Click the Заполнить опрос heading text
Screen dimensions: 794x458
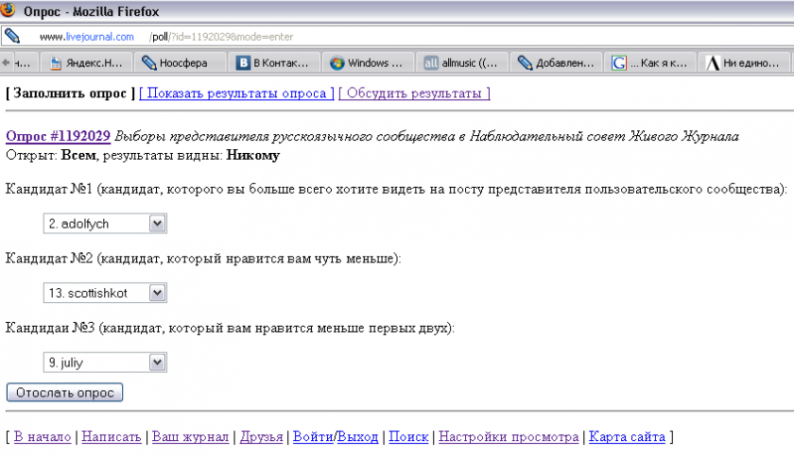pyautogui.click(x=70, y=93)
